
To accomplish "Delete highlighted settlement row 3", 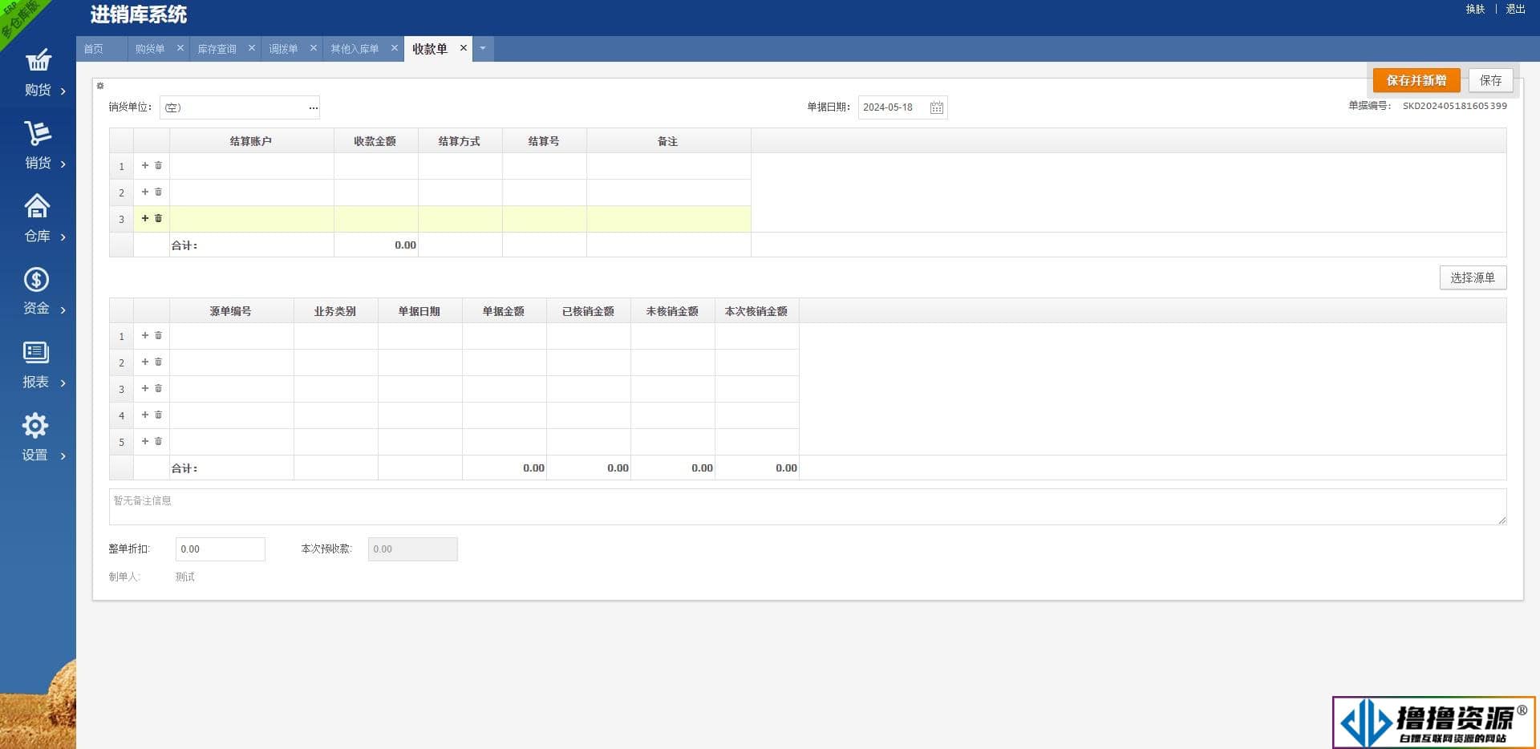I will pos(158,218).
